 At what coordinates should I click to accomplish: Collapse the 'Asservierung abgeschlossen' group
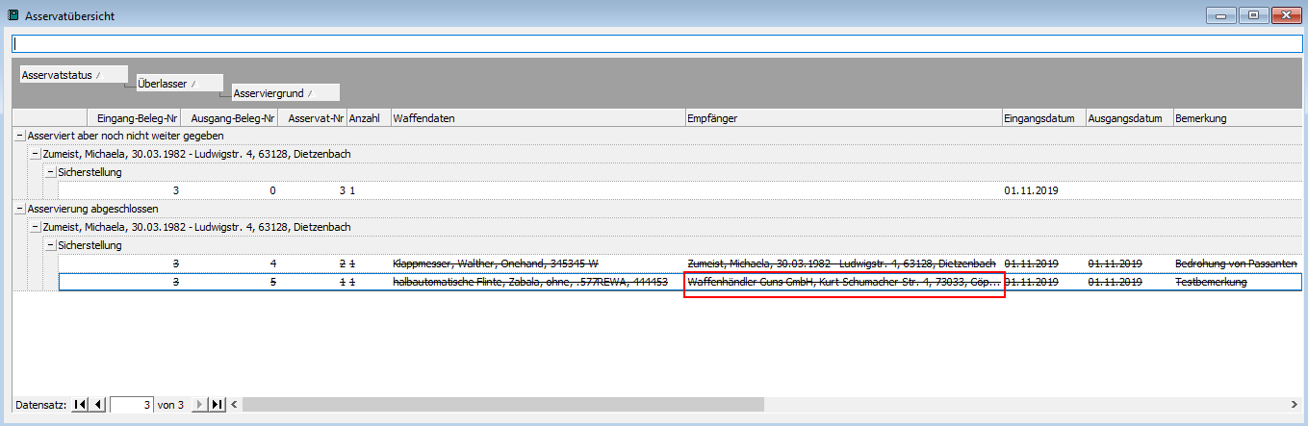click(20, 209)
